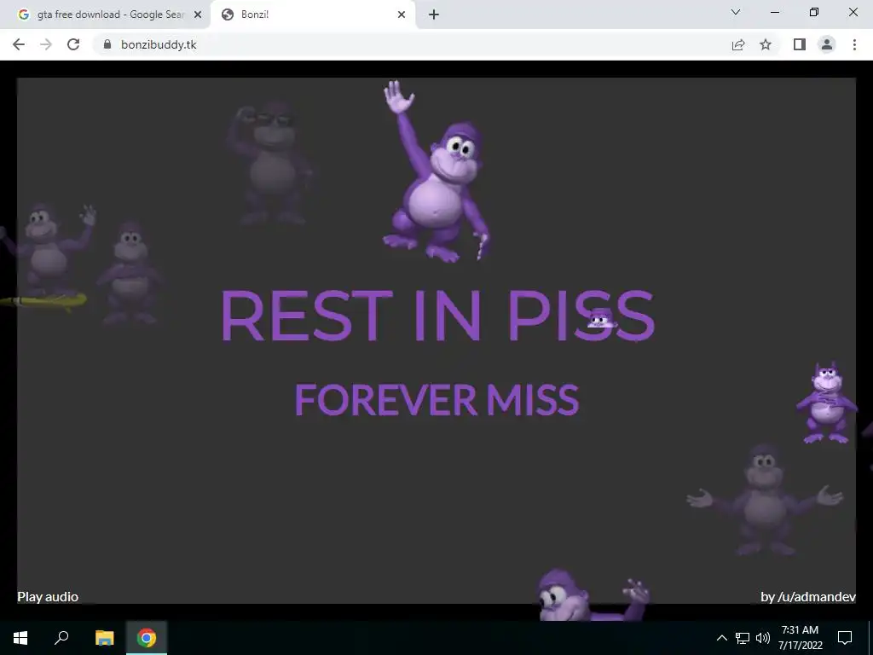Open the Chrome side panel
The image size is (873, 655).
[x=800, y=44]
